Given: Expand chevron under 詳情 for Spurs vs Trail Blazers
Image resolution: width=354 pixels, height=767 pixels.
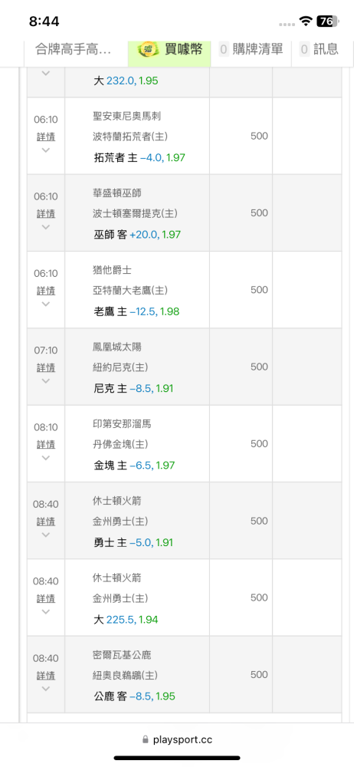Looking at the screenshot, I should pyautogui.click(x=46, y=150).
